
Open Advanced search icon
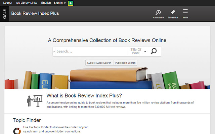[158, 14]
